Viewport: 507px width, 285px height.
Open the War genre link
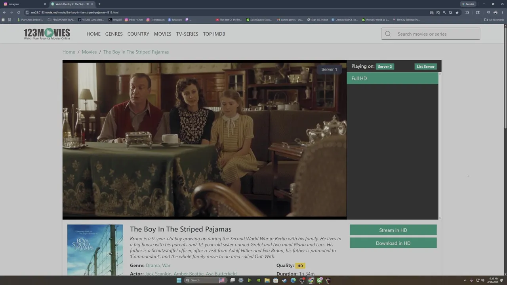[x=166, y=266]
